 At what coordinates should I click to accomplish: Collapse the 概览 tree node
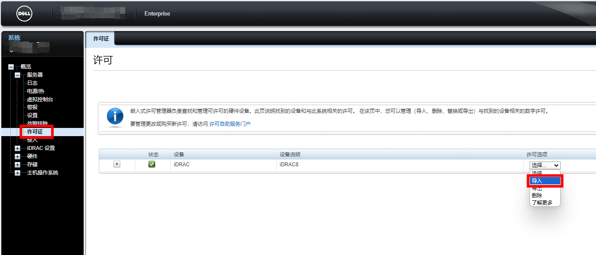click(11, 67)
